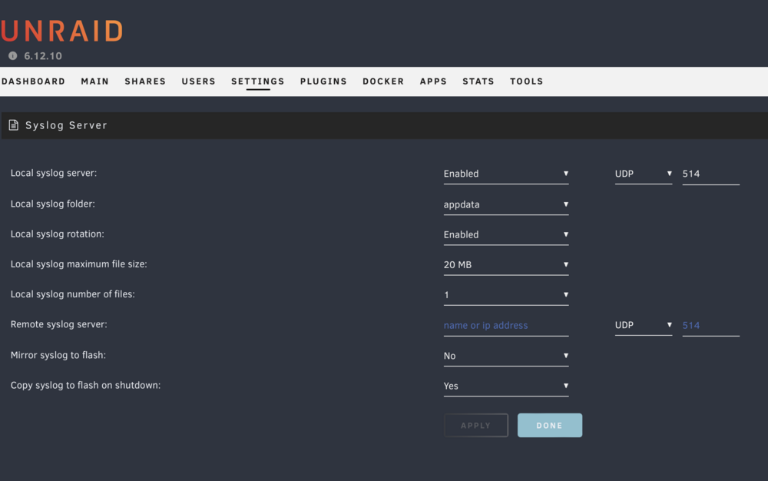Open the Tools tab
This screenshot has width=768, height=481.
click(527, 81)
